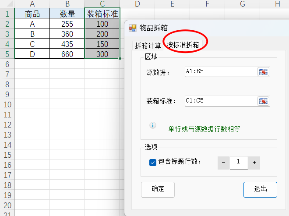Screen dimensions: 289x216
Task: Click the 确定 button
Action: (158, 189)
